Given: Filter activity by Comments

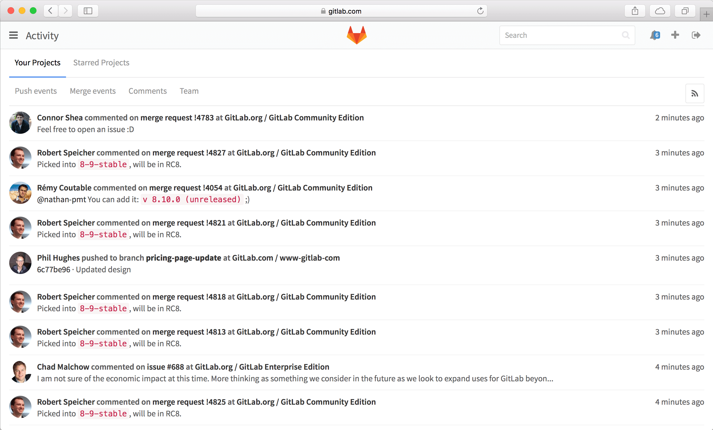Looking at the screenshot, I should (148, 91).
